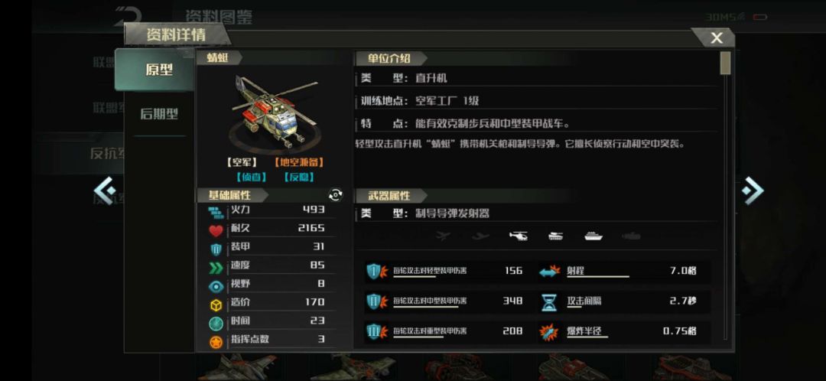Click the 【地空兼备】 tag
Viewport: 826px width, 381px height.
299,163
